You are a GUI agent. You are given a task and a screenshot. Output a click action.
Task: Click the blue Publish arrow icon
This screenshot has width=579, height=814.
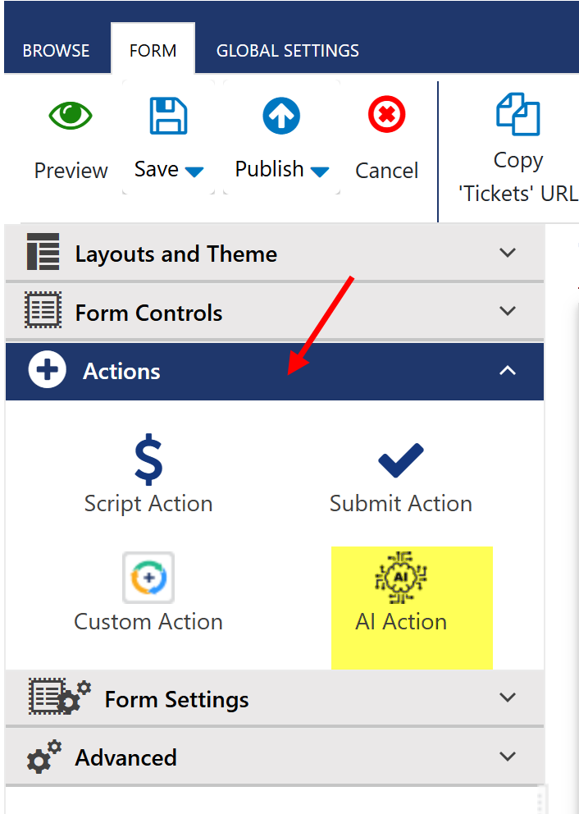click(x=281, y=116)
